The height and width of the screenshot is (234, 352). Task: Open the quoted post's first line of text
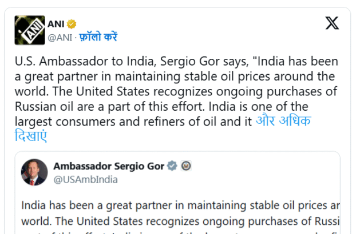coord(179,204)
